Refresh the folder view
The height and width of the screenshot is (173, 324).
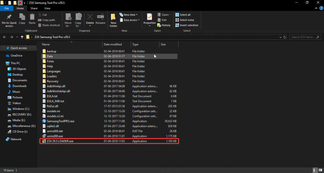[x=284, y=37]
